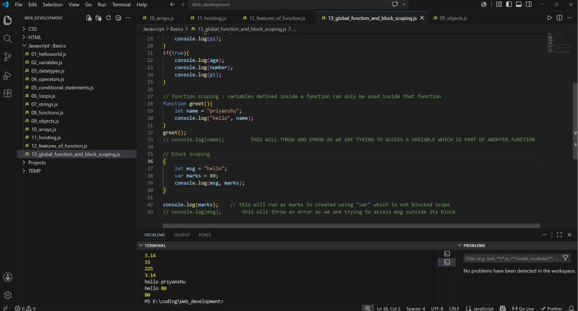Viewport: 578px width, 311px height.
Task: Open the account icon left of window controls
Action: 484,4
